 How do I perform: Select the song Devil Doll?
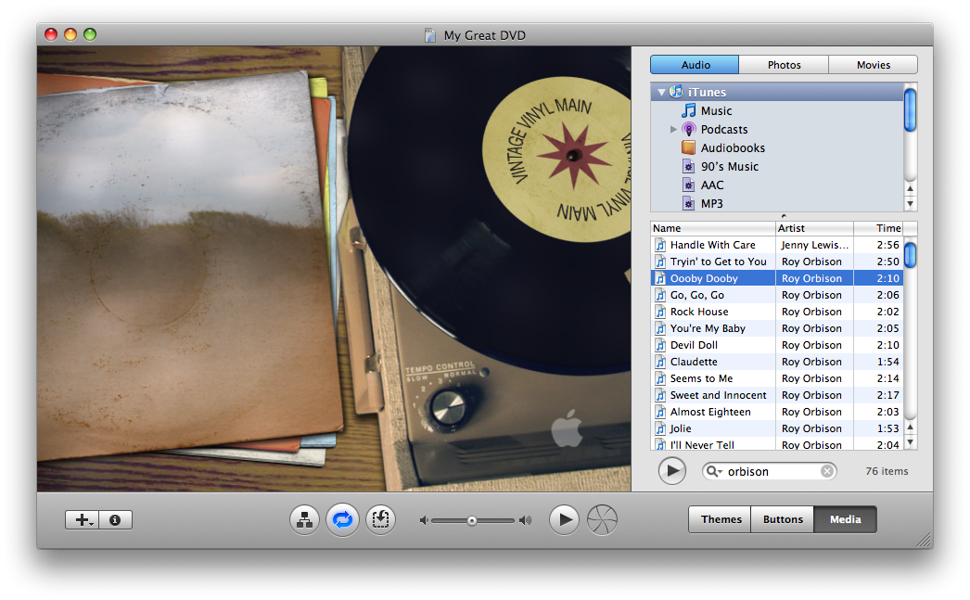[x=777, y=345]
